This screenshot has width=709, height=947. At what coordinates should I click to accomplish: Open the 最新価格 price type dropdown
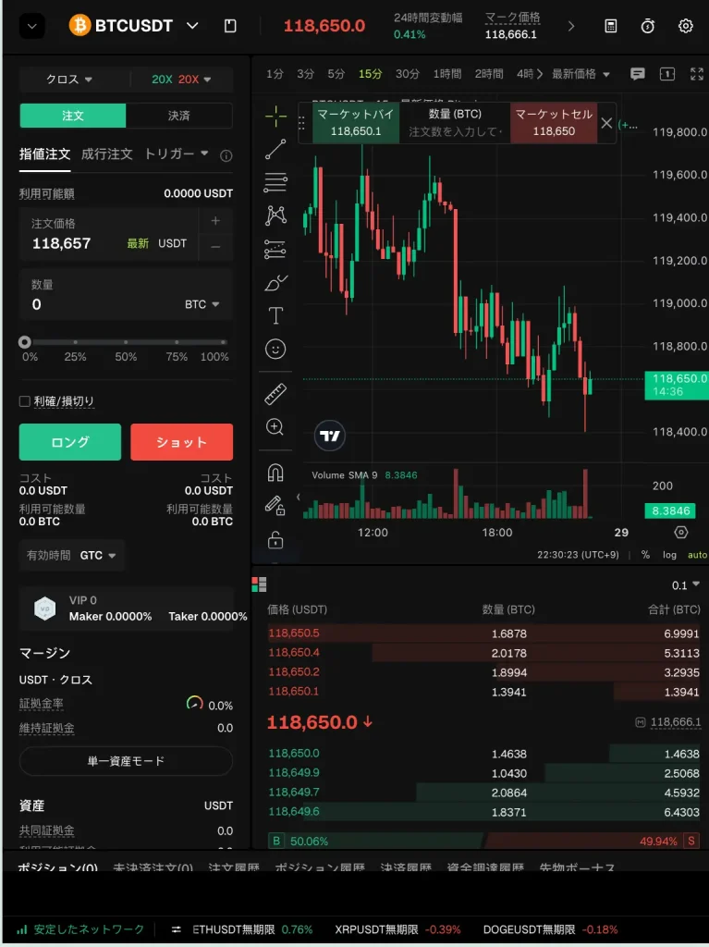(581, 74)
